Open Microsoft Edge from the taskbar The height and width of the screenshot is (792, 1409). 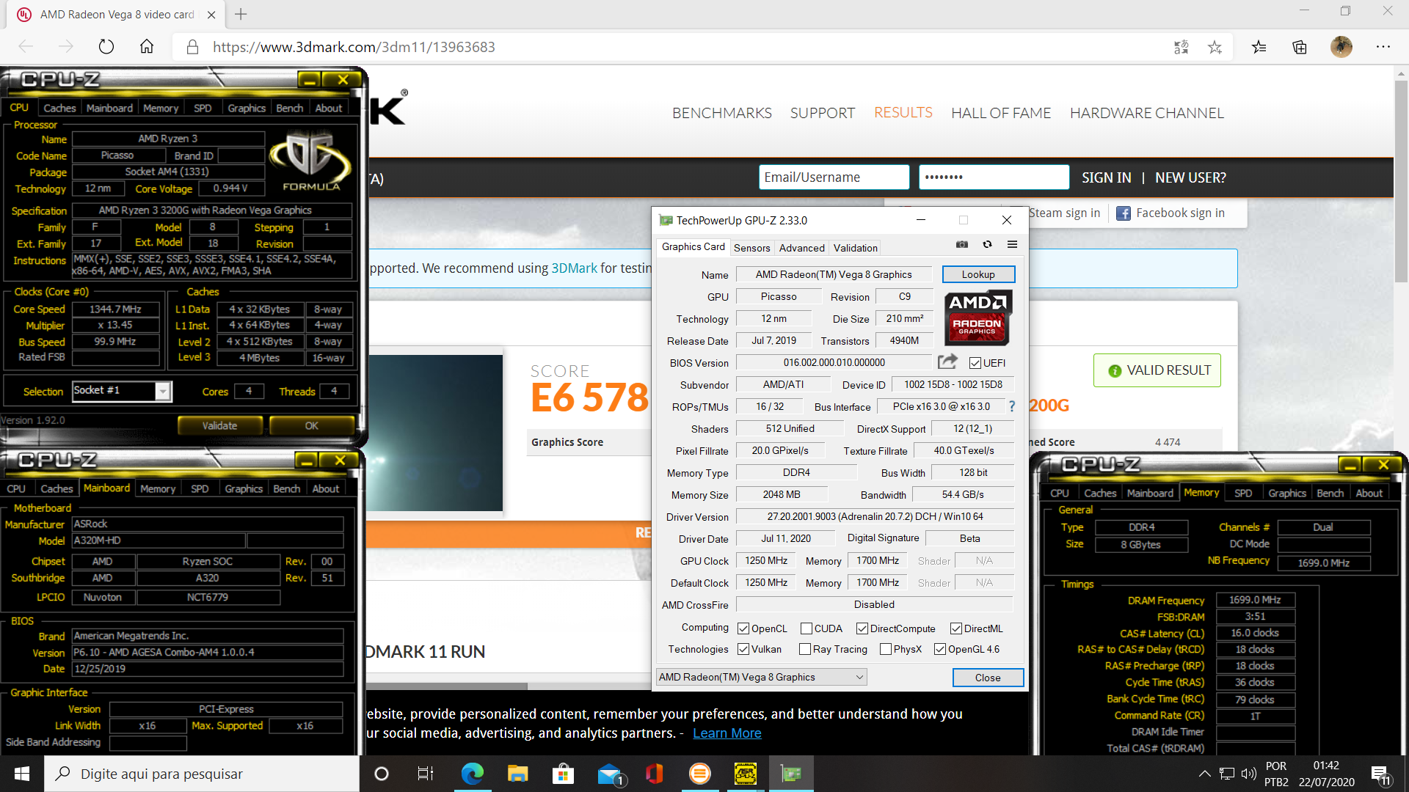pyautogui.click(x=473, y=774)
